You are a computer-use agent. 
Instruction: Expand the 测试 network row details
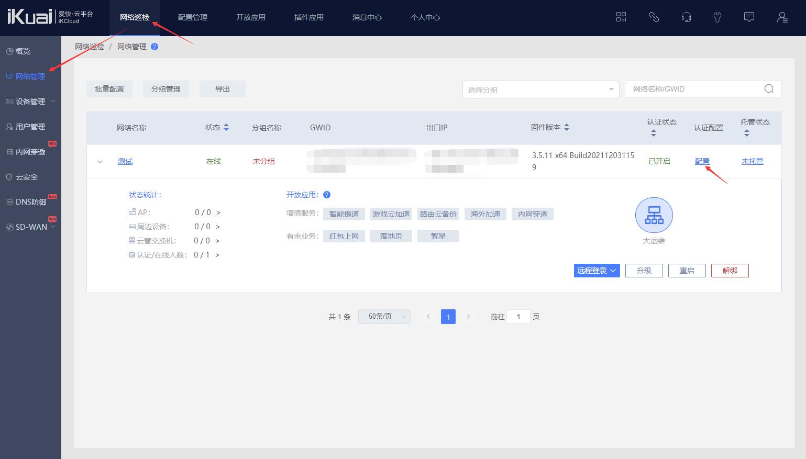100,161
